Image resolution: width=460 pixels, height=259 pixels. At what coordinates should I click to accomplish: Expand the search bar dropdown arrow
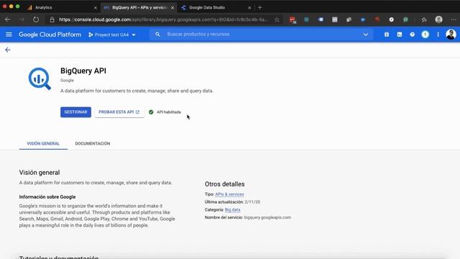[x=366, y=35]
